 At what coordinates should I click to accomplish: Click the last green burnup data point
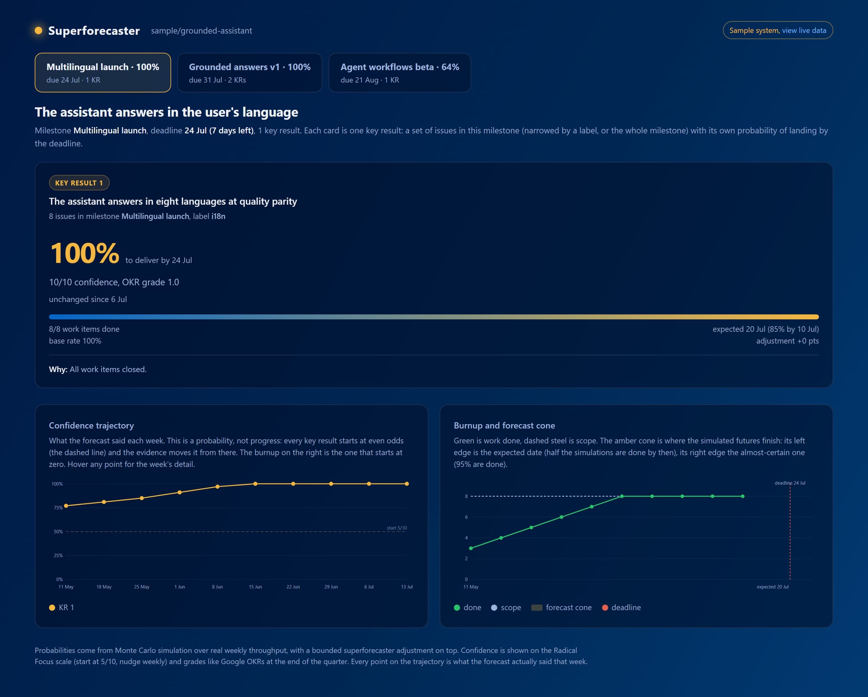click(743, 496)
